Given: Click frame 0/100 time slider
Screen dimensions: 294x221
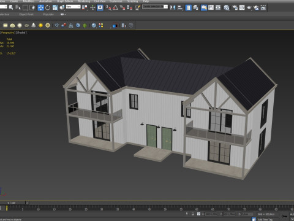Looking at the screenshot, I should tap(12, 203).
